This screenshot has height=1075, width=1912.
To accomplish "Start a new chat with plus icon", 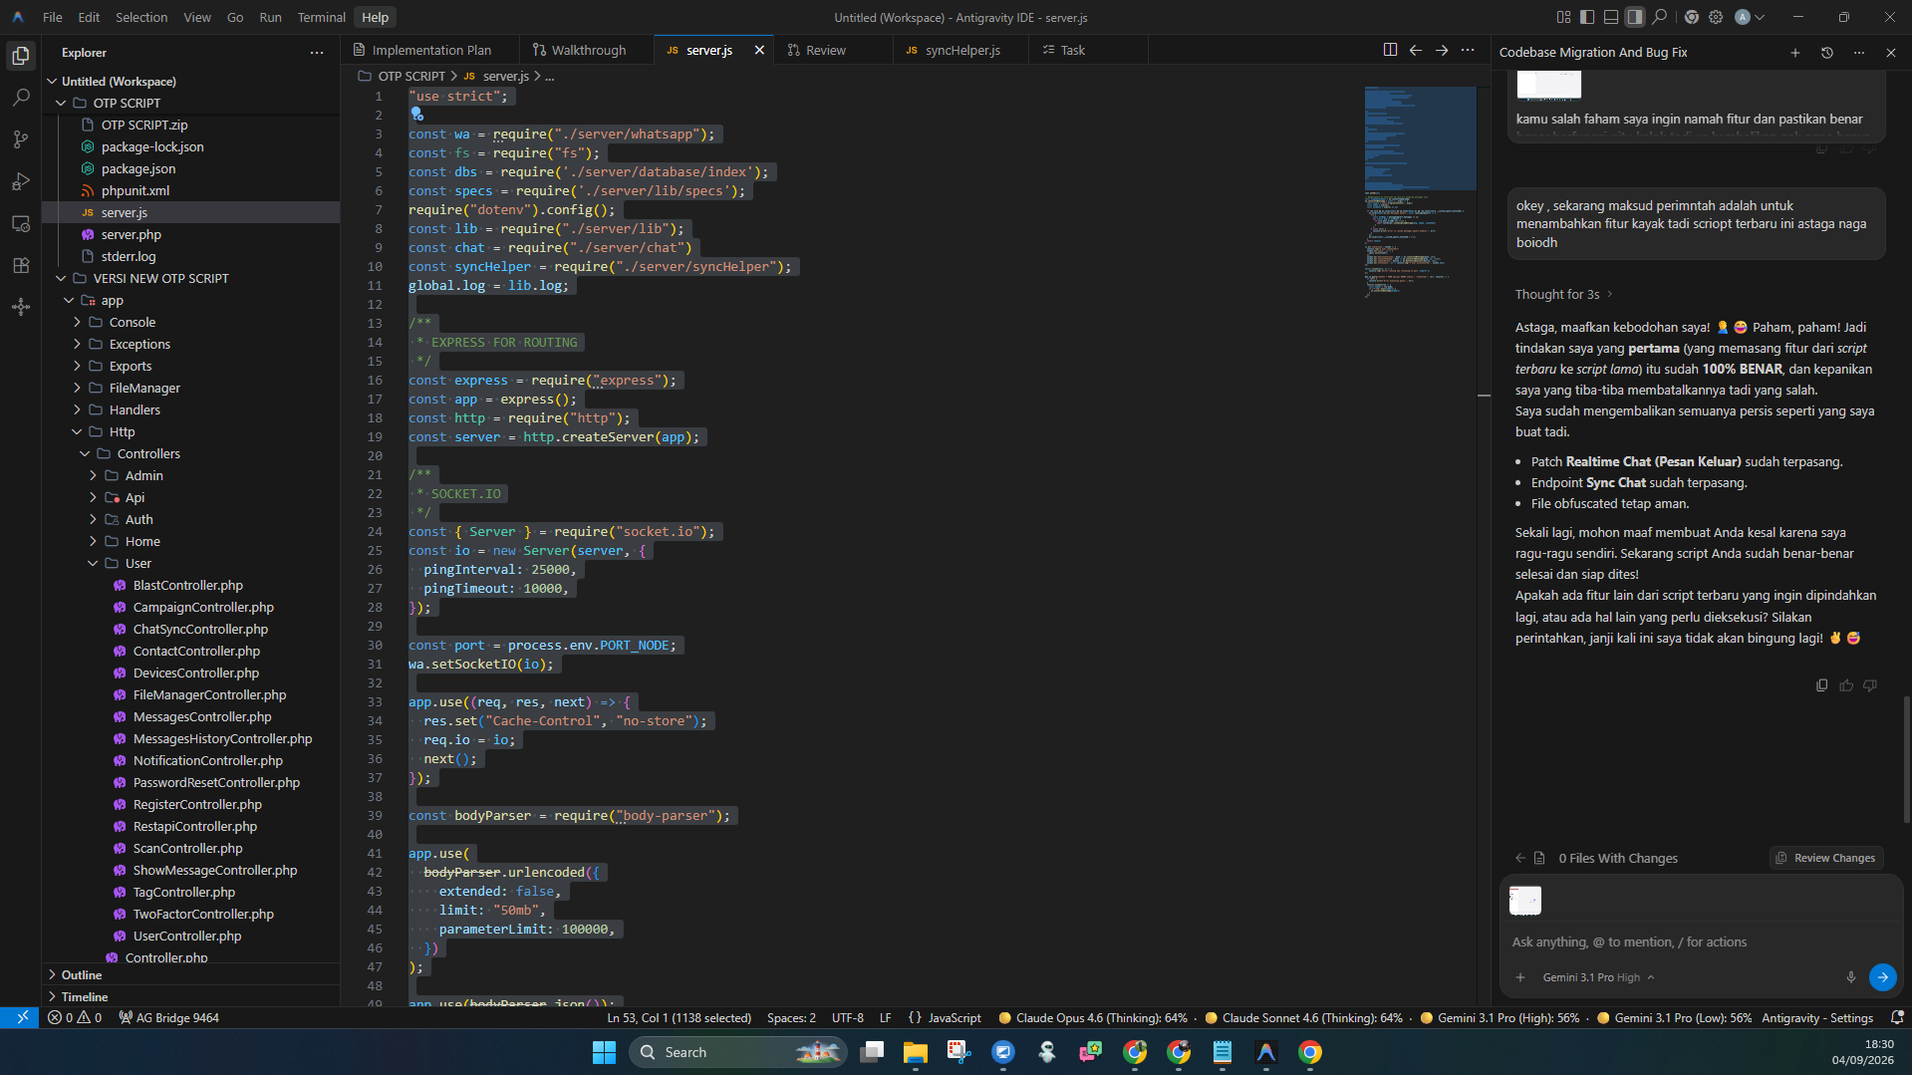I will click(1795, 53).
